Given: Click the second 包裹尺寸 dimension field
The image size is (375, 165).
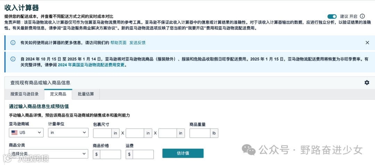Looking at the screenshot, I should click(x=135, y=133).
